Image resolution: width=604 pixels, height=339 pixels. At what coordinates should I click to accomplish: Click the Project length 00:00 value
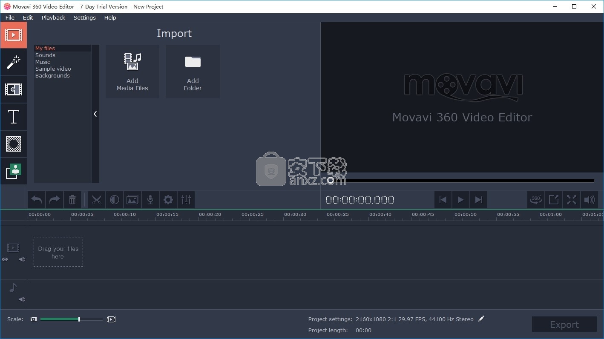coord(363,330)
